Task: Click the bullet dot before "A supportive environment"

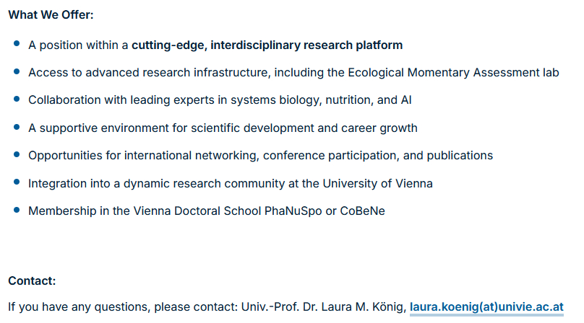Action: 17,127
